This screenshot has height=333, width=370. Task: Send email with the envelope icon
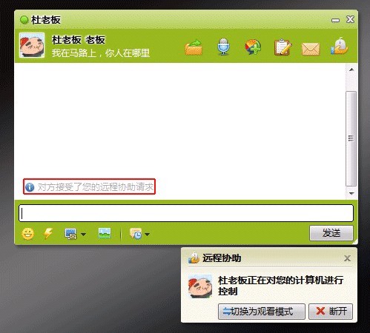(x=311, y=48)
